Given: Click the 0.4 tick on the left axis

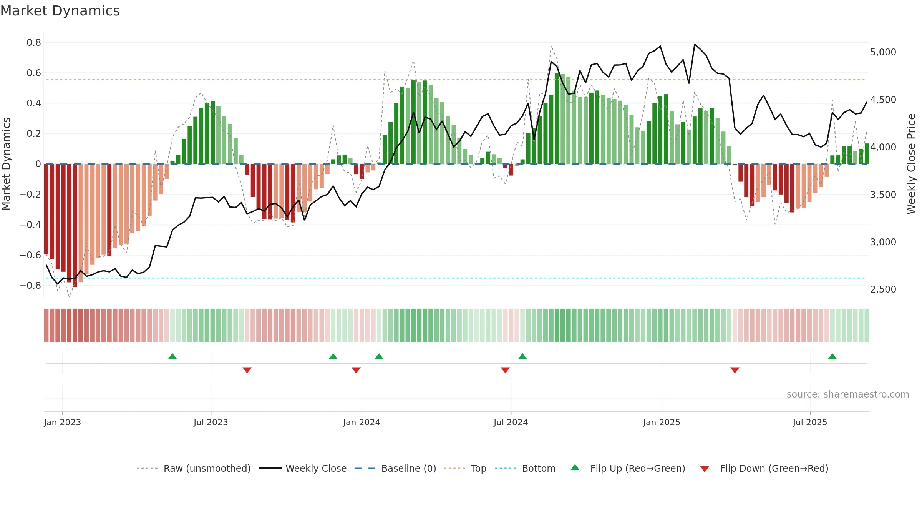Looking at the screenshot, I should tap(34, 103).
